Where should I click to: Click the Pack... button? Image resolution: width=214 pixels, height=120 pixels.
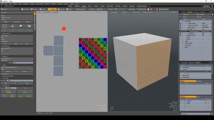pyautogui.click(x=17, y=38)
